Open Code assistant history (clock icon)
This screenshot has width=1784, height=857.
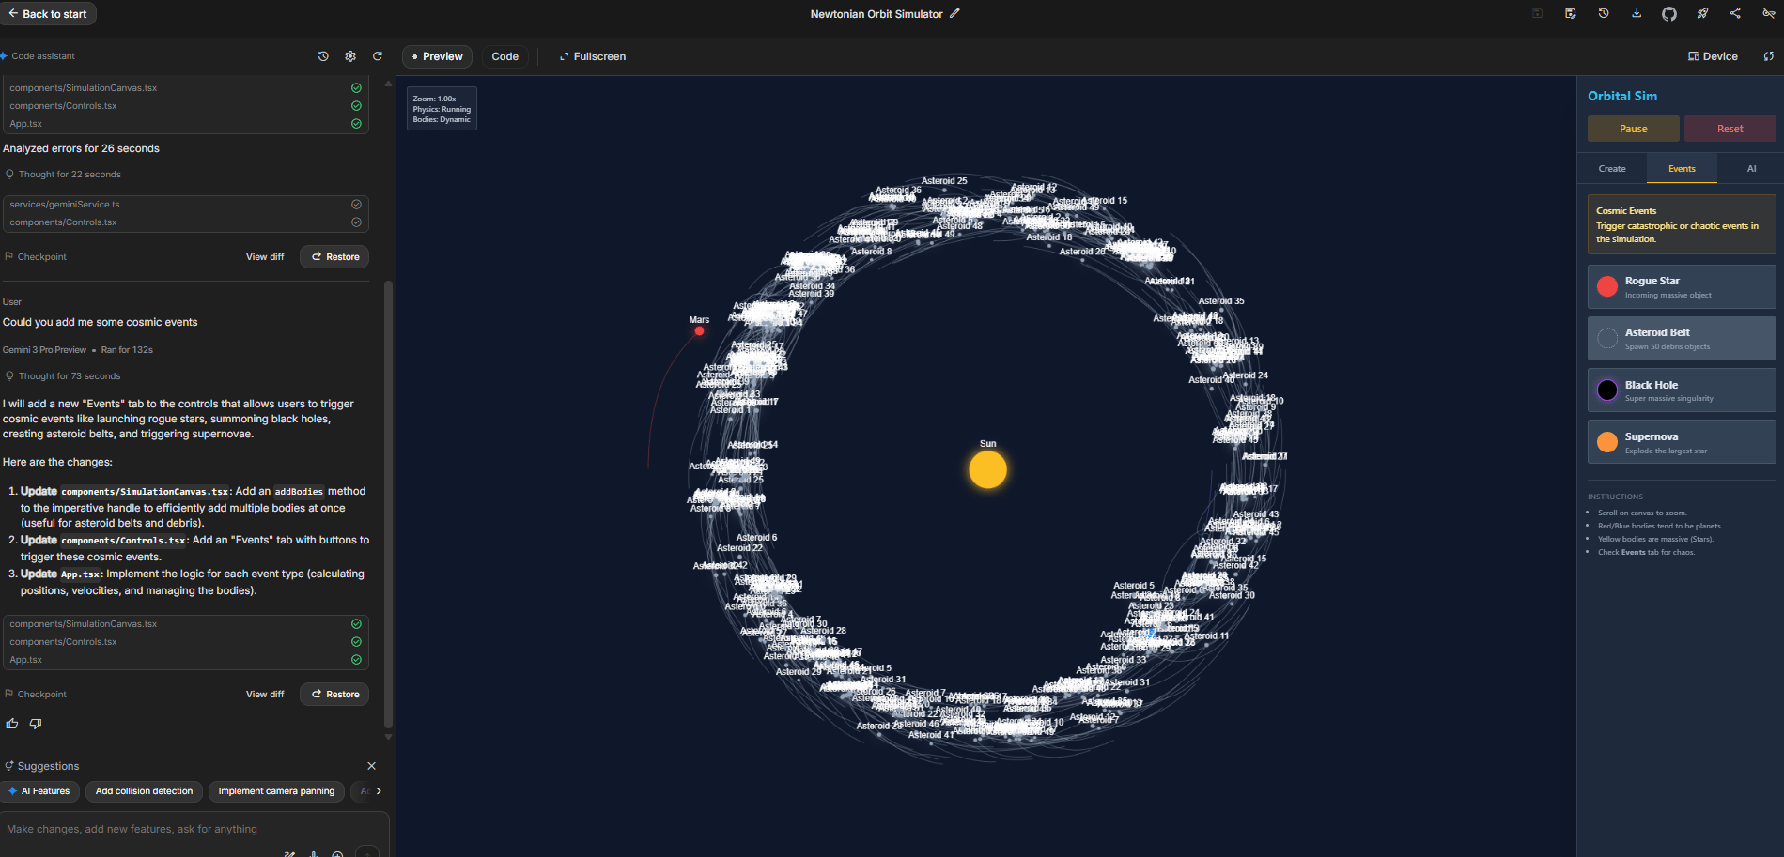tap(323, 56)
